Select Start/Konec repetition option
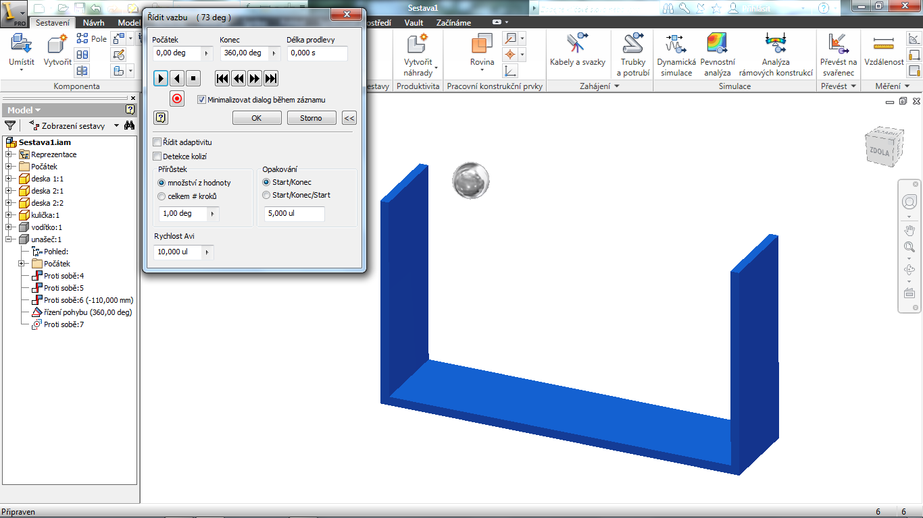923x518 pixels. 266,182
